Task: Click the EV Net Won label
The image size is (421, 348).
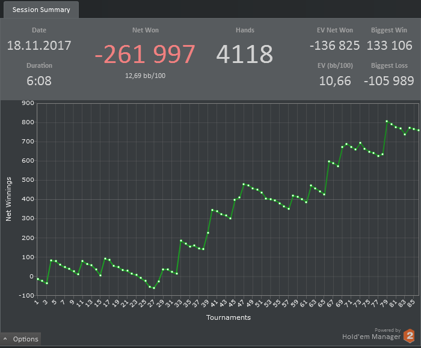Action: (x=335, y=30)
